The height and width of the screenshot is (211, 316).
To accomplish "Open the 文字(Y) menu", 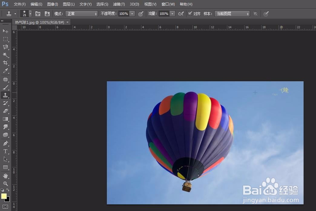I will (85, 4).
